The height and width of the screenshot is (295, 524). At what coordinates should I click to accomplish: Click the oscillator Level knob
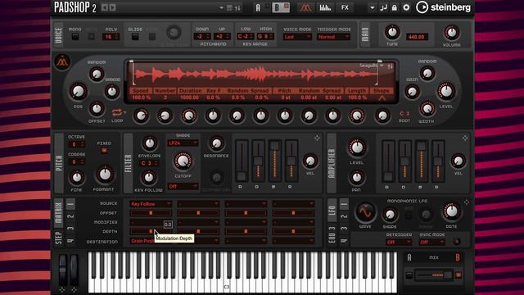click(x=446, y=91)
